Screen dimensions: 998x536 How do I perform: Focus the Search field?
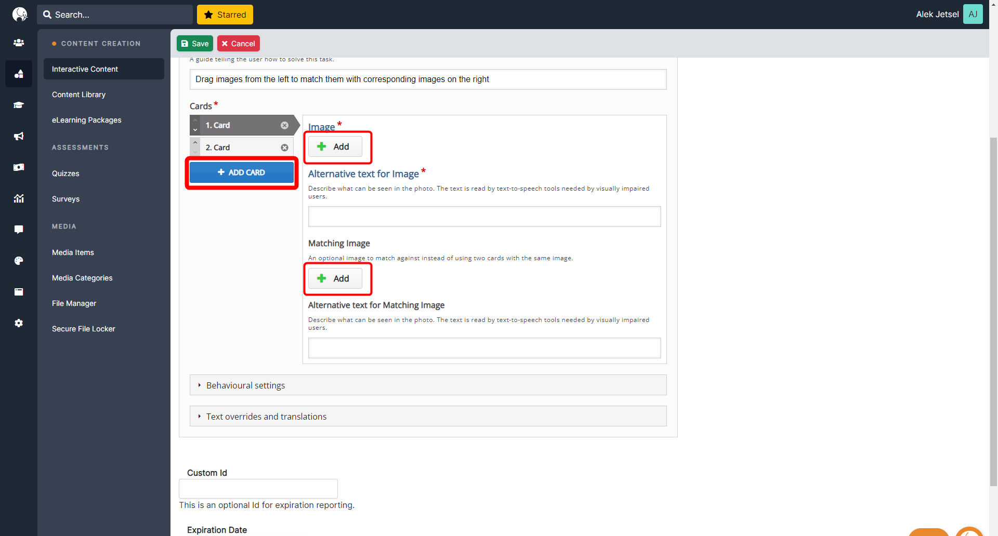coord(115,15)
